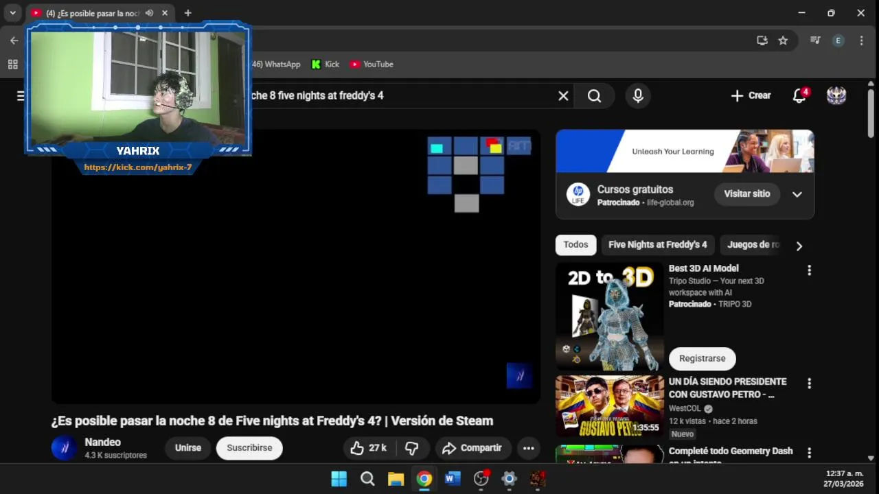The width and height of the screenshot is (879, 494).
Task: Open the Chrome three-dot menu
Action: coord(861,40)
